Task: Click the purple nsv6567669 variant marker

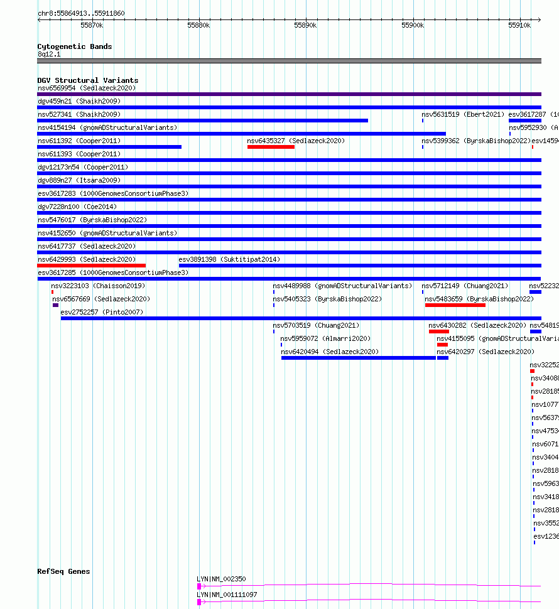Action: tap(55, 305)
